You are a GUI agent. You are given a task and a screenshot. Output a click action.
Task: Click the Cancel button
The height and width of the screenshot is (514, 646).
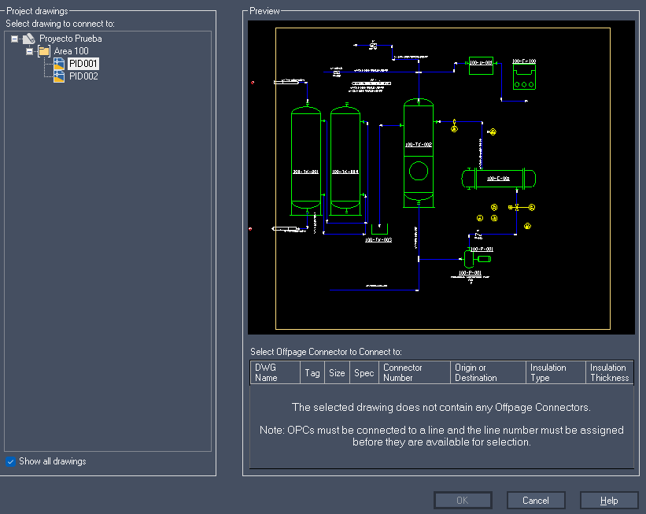coord(536,501)
